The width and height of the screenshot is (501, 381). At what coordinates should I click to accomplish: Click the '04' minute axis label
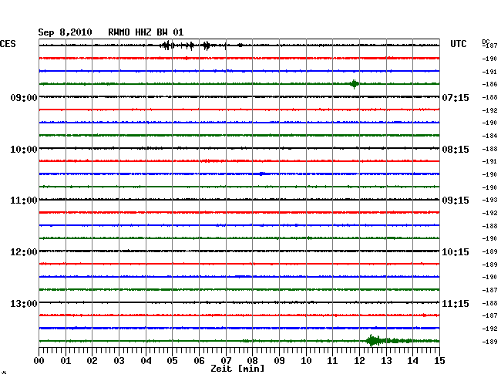(146, 360)
